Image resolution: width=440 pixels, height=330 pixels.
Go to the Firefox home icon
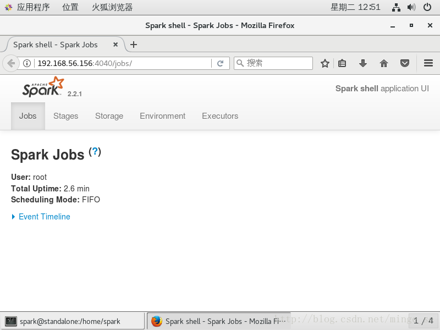(x=384, y=63)
